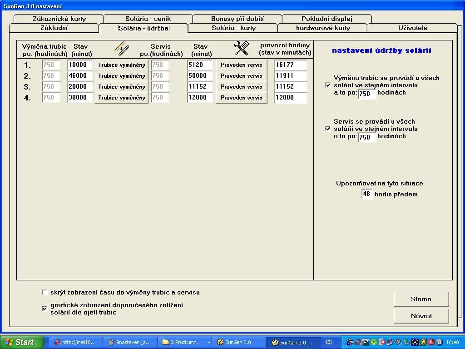Activate the SunGen 3.0 ... taskbar button
The width and height of the screenshot is (465, 349).
293,342
